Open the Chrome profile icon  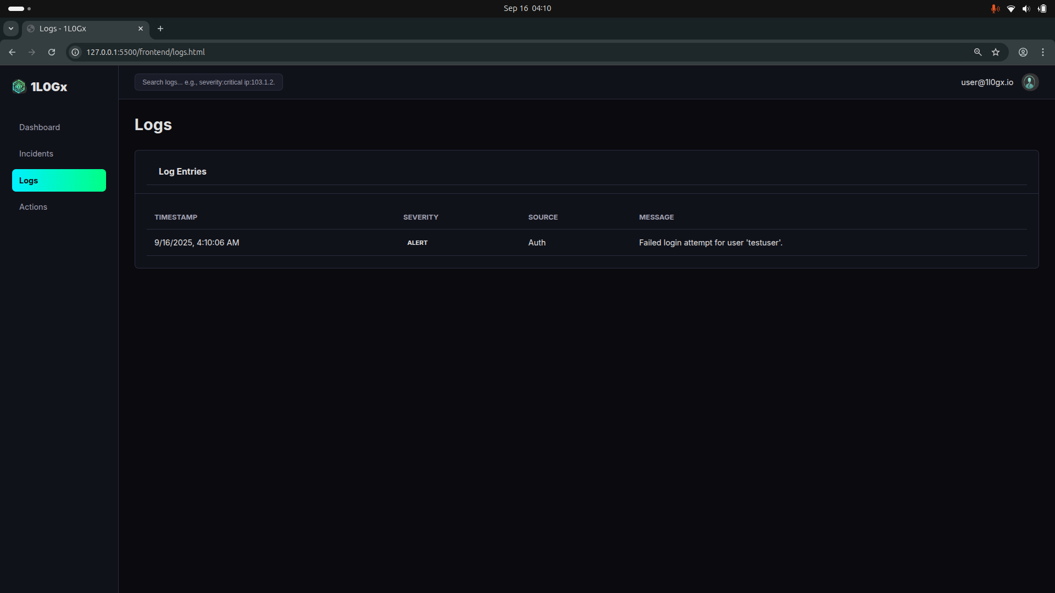click(1023, 52)
